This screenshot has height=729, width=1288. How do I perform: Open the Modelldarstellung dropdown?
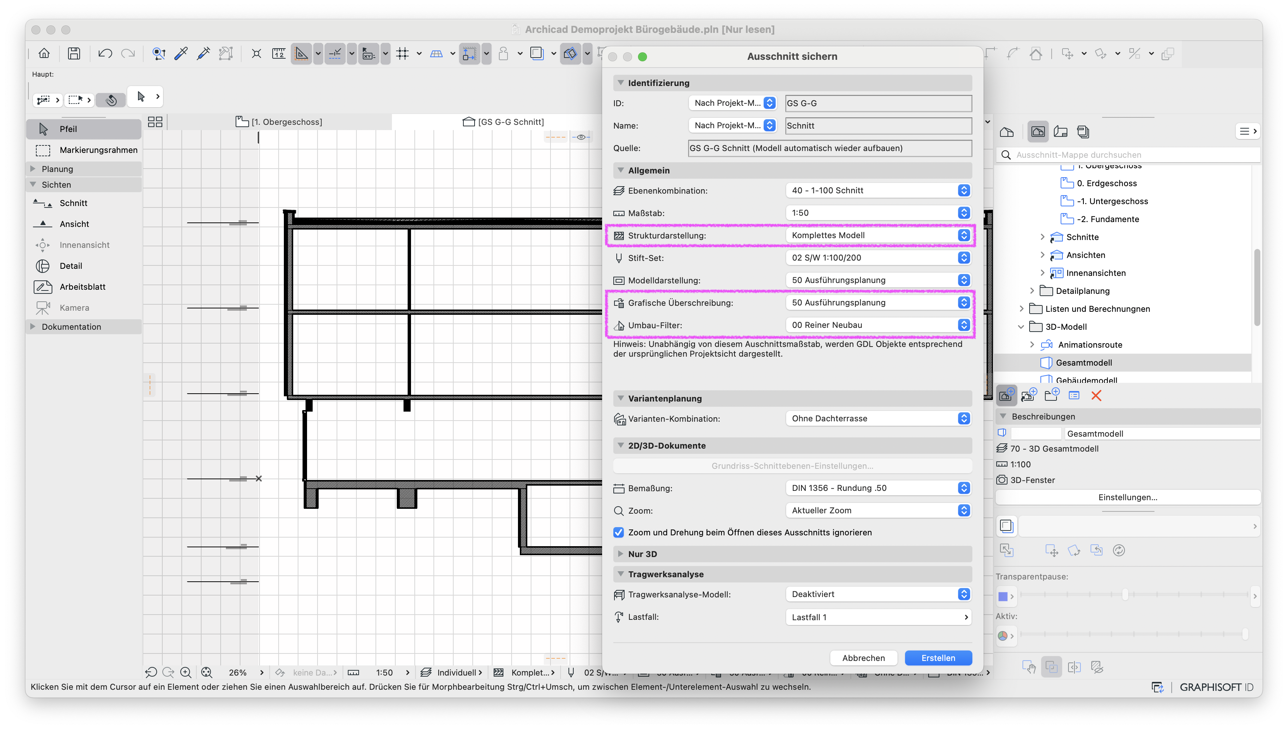pos(878,280)
